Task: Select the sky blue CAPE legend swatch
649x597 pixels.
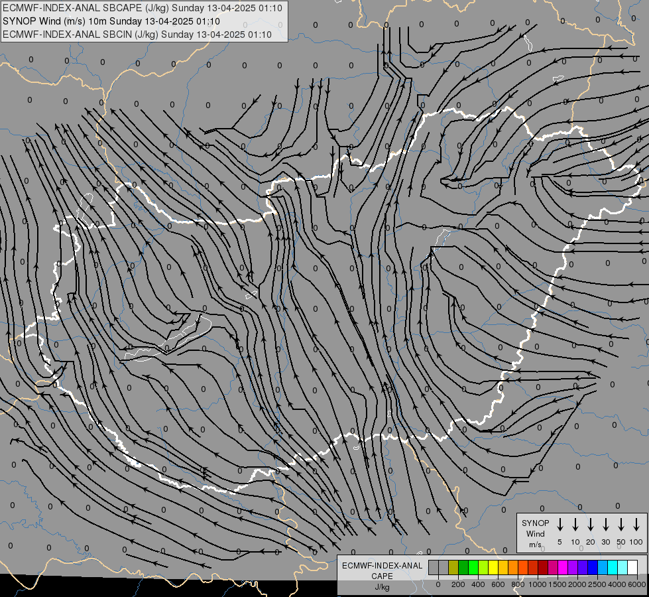Action: click(602, 567)
